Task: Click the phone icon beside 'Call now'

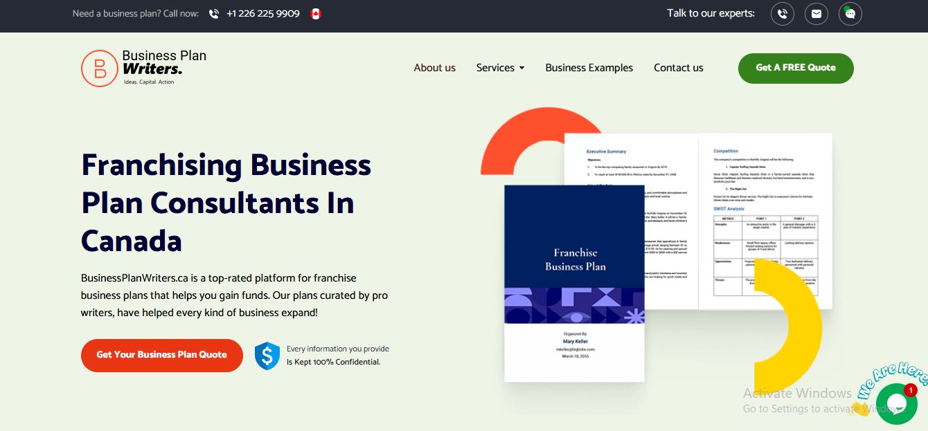Action: (213, 14)
